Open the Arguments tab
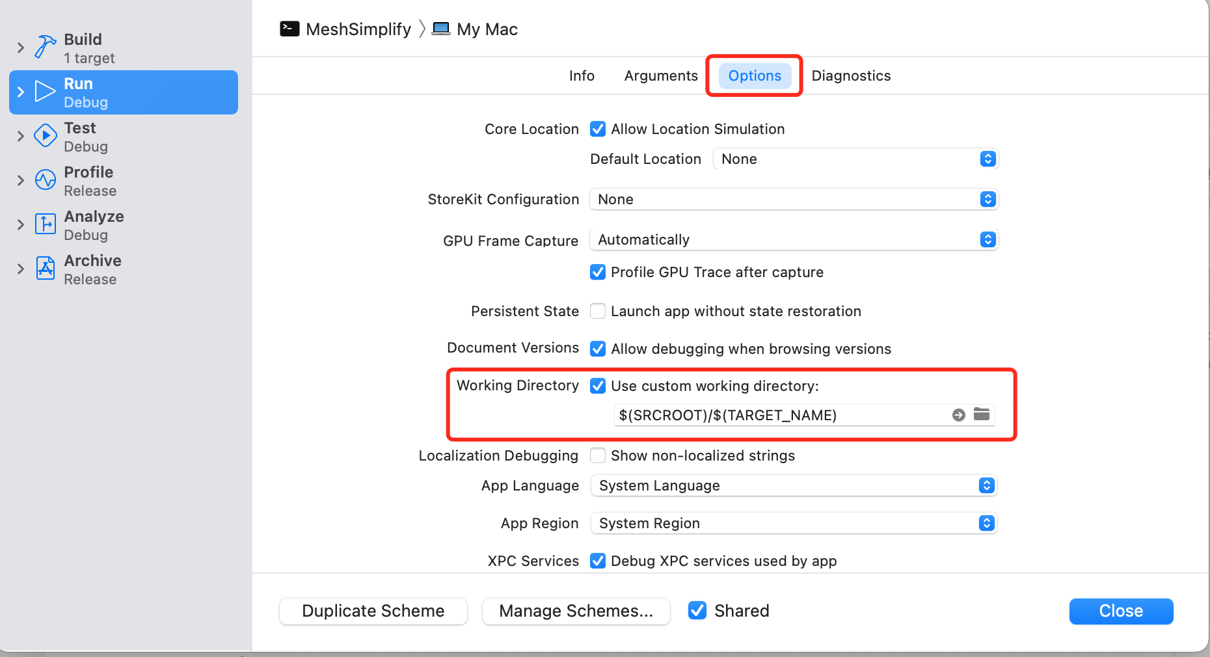 click(660, 75)
